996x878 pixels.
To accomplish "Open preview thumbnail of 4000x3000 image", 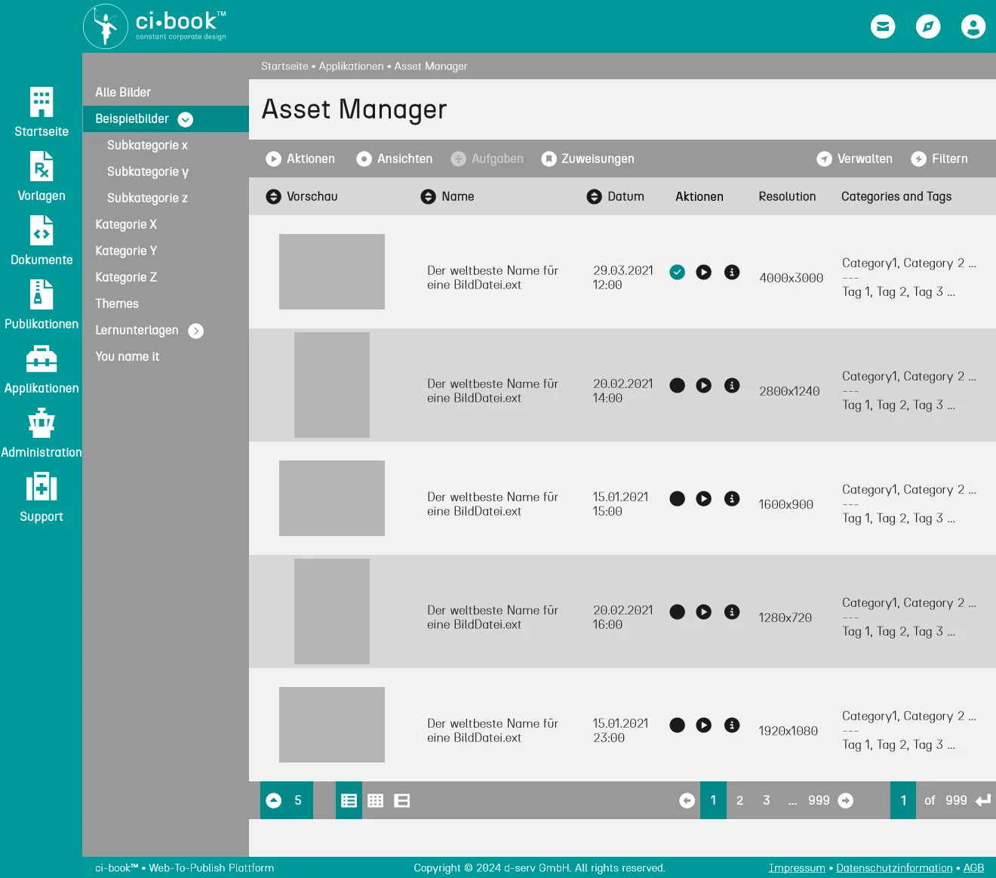I will (x=332, y=272).
